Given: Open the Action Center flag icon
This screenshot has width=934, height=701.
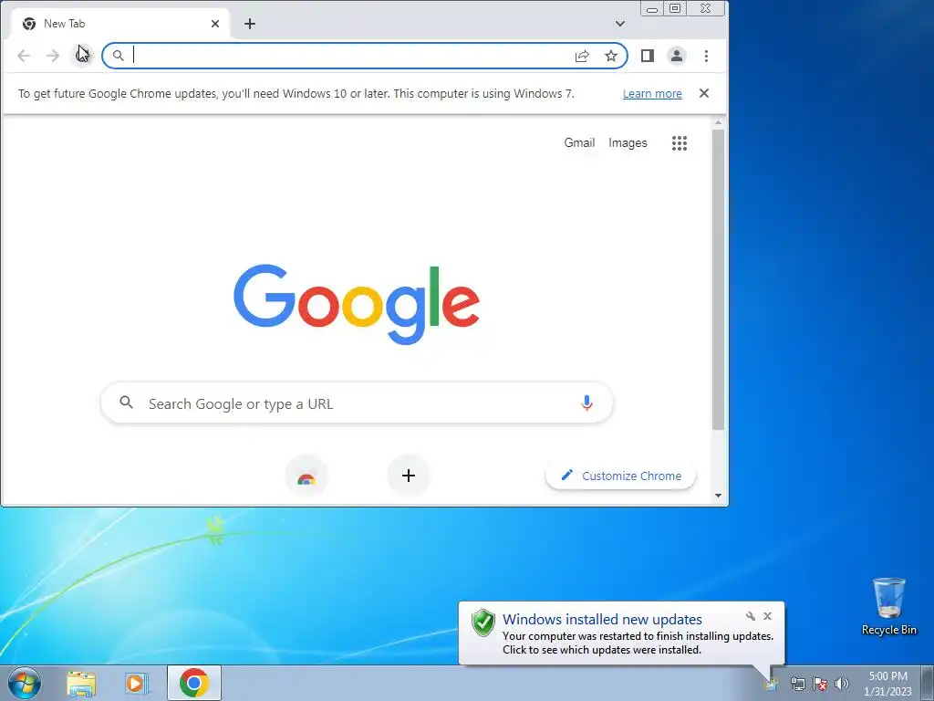Looking at the screenshot, I should click(x=820, y=684).
